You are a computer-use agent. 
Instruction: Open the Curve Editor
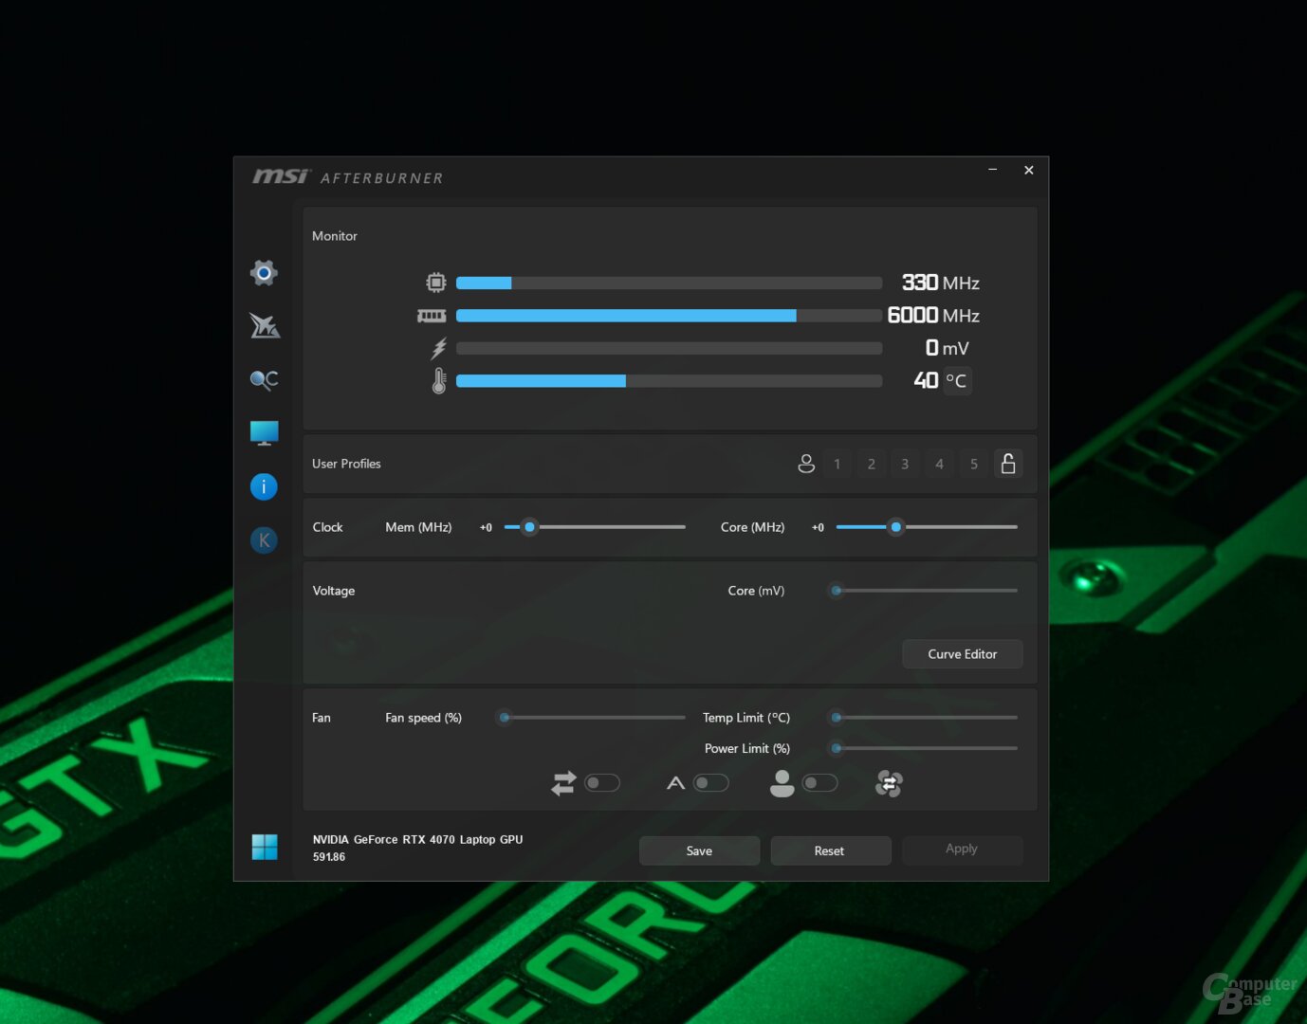[x=962, y=654]
